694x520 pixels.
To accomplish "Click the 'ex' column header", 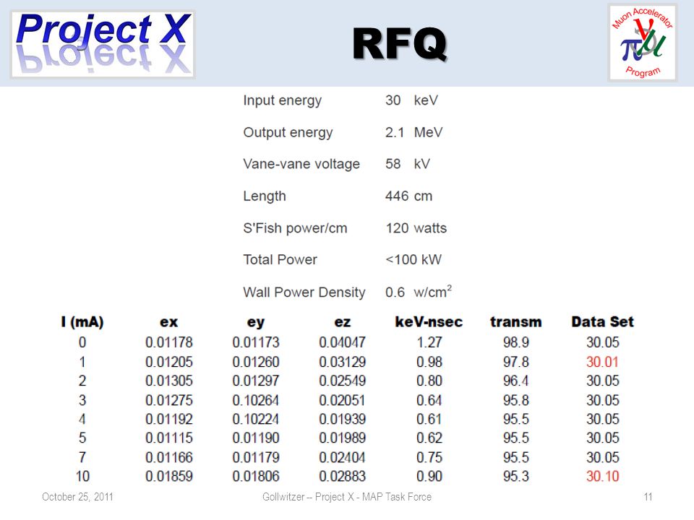I will (168, 322).
